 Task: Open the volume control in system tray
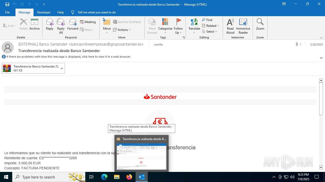pyautogui.click(x=292, y=177)
